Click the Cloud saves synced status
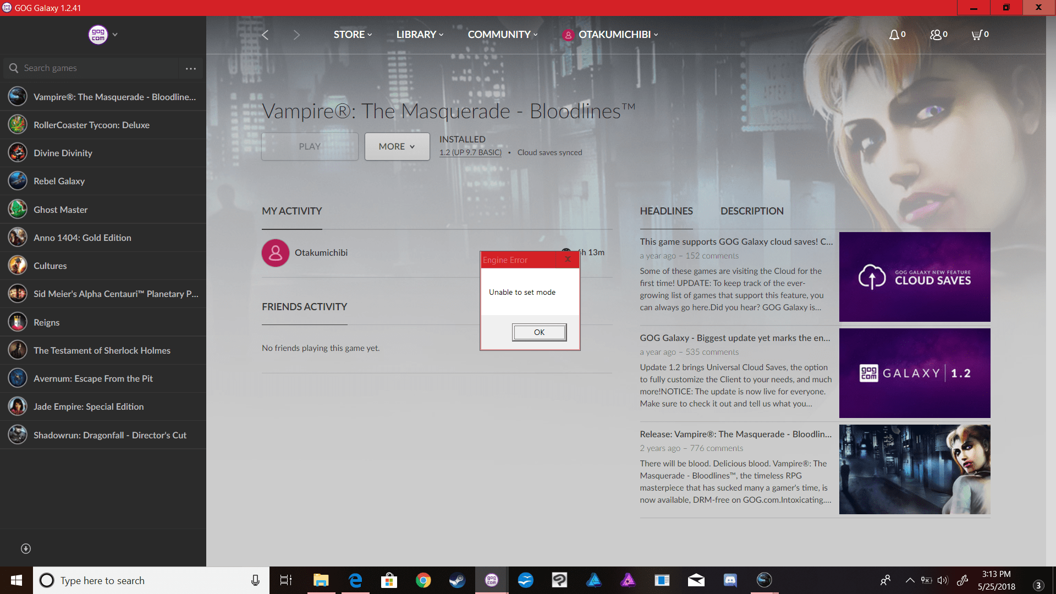This screenshot has width=1056, height=594. [549, 152]
